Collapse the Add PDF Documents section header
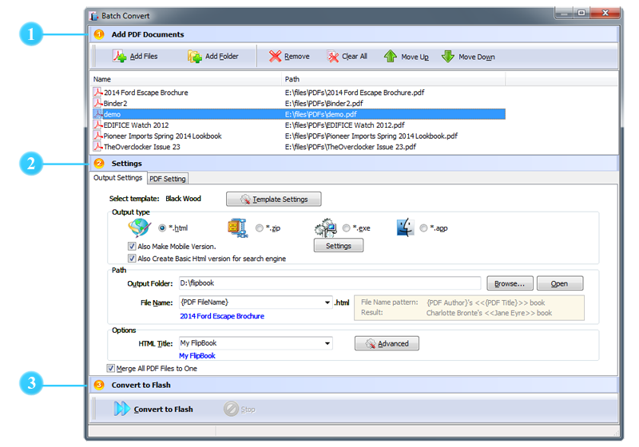639x447 pixels. 148,34
